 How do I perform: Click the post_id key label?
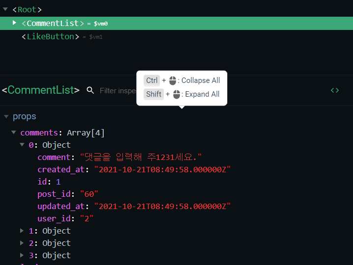(x=54, y=194)
